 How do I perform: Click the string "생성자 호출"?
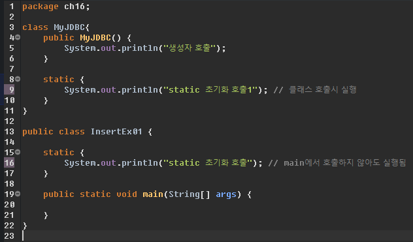click(190, 48)
